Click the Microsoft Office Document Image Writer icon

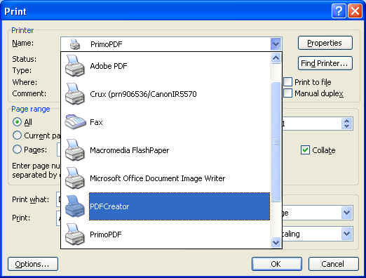[x=74, y=178]
